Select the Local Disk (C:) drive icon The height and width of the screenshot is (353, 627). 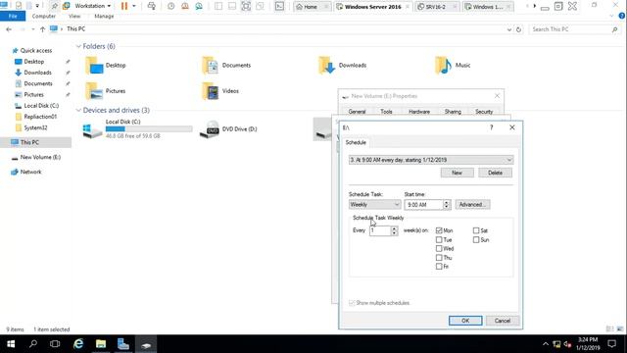92,130
